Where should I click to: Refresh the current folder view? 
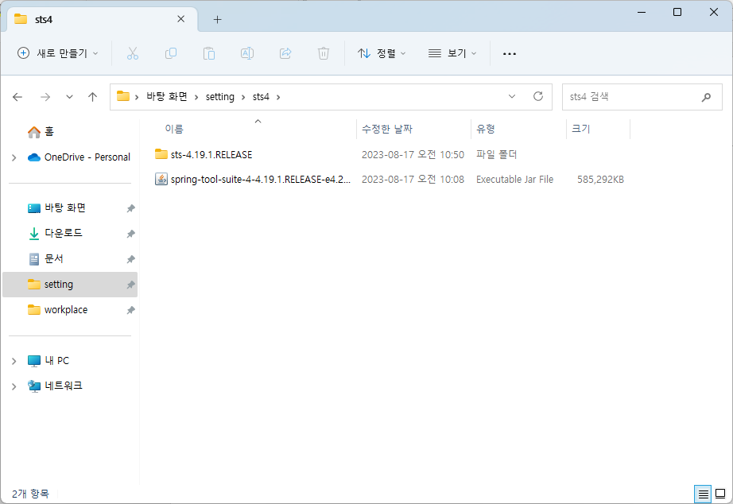pyautogui.click(x=538, y=96)
